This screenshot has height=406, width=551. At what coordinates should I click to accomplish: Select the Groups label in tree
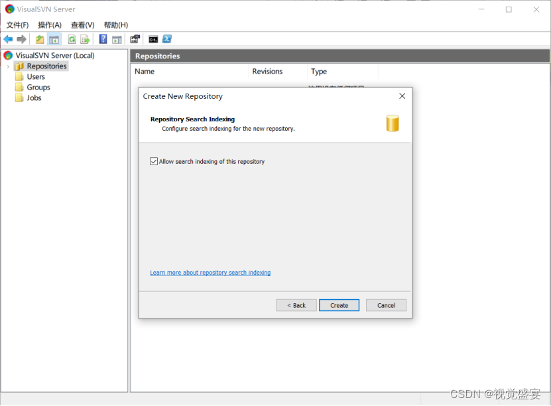38,87
